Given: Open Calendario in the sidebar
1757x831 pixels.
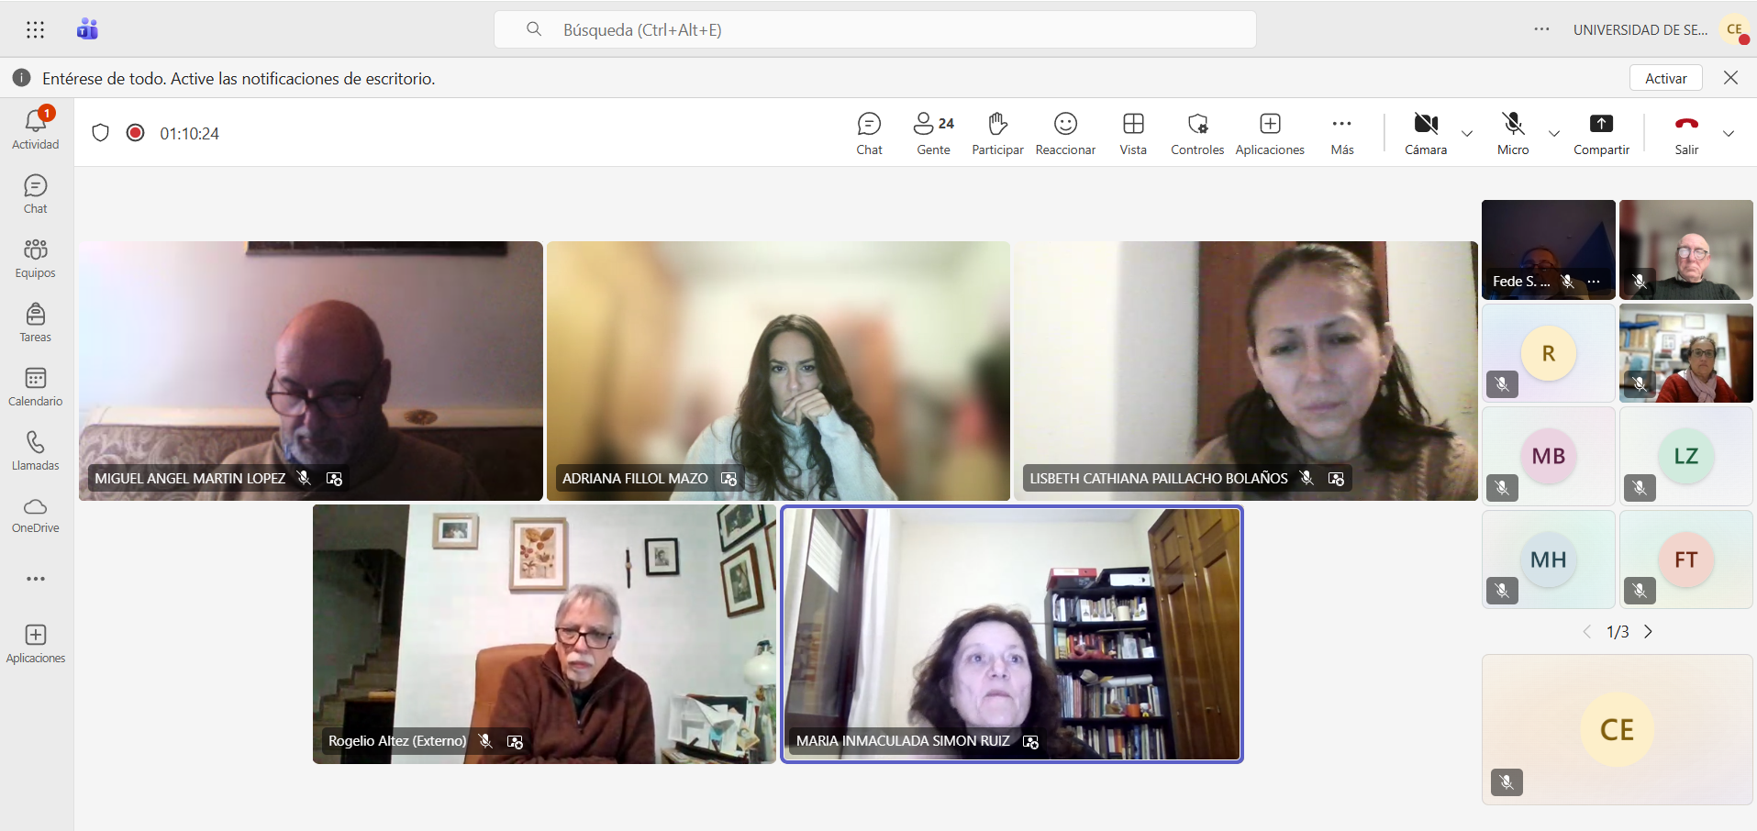Looking at the screenshot, I should pyautogui.click(x=36, y=387).
